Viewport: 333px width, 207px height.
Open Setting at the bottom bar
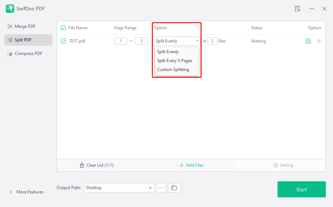click(x=283, y=165)
